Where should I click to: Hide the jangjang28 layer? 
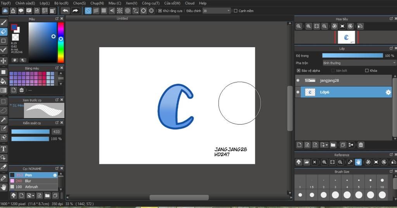point(298,81)
